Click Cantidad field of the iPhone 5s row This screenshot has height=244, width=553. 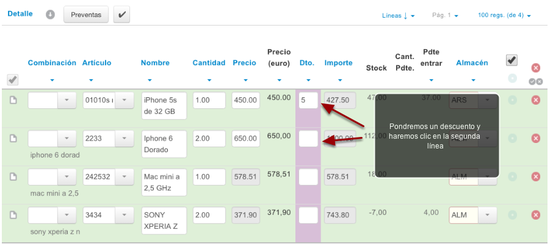click(209, 100)
